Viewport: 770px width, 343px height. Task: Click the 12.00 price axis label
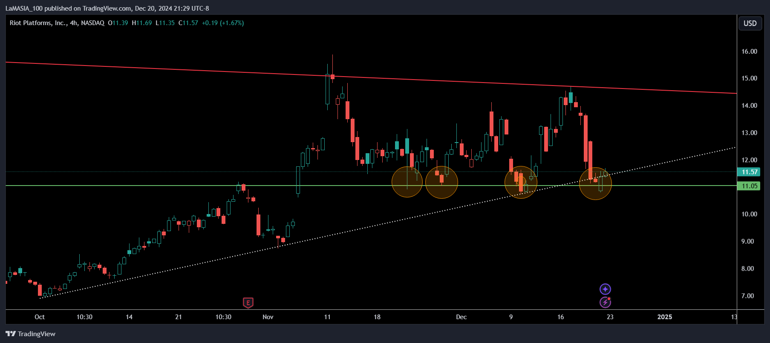(749, 160)
